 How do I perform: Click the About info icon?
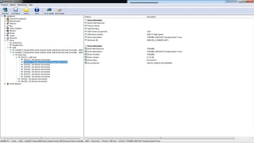[x=37, y=10]
